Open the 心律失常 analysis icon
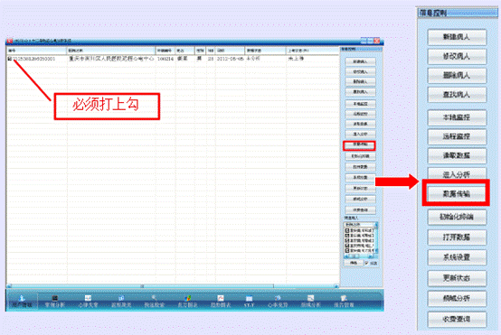 pos(88,302)
